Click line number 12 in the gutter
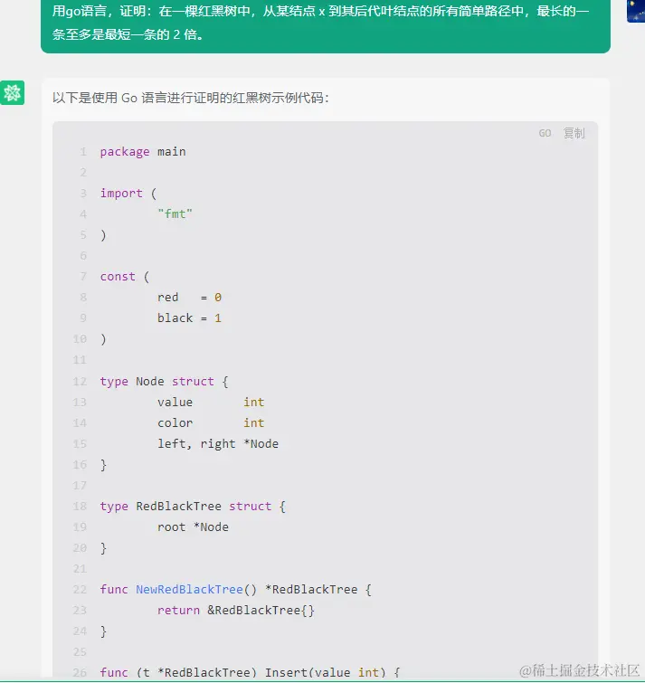645x683 pixels. pyautogui.click(x=80, y=382)
